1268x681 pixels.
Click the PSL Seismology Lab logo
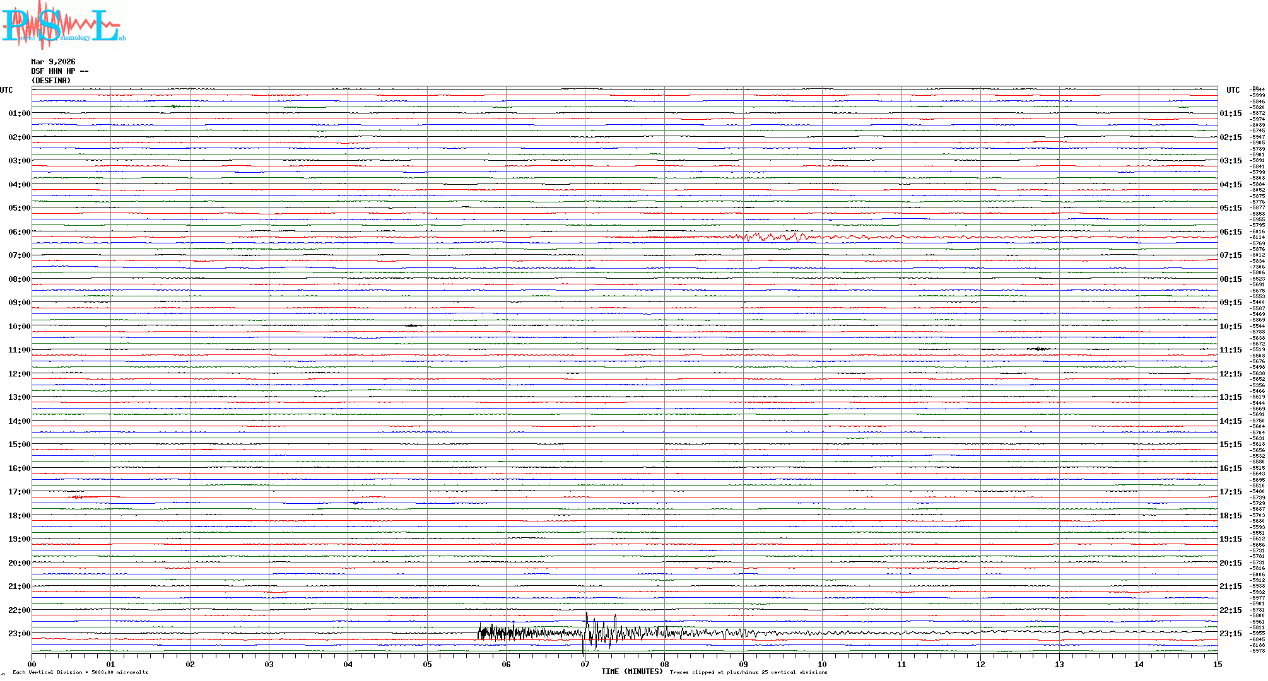tap(62, 25)
